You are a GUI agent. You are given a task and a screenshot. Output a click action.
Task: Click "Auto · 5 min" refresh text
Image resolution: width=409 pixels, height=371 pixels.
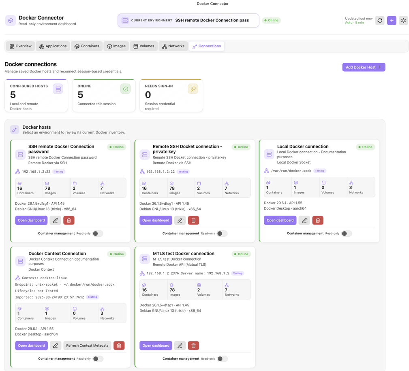coord(354,23)
